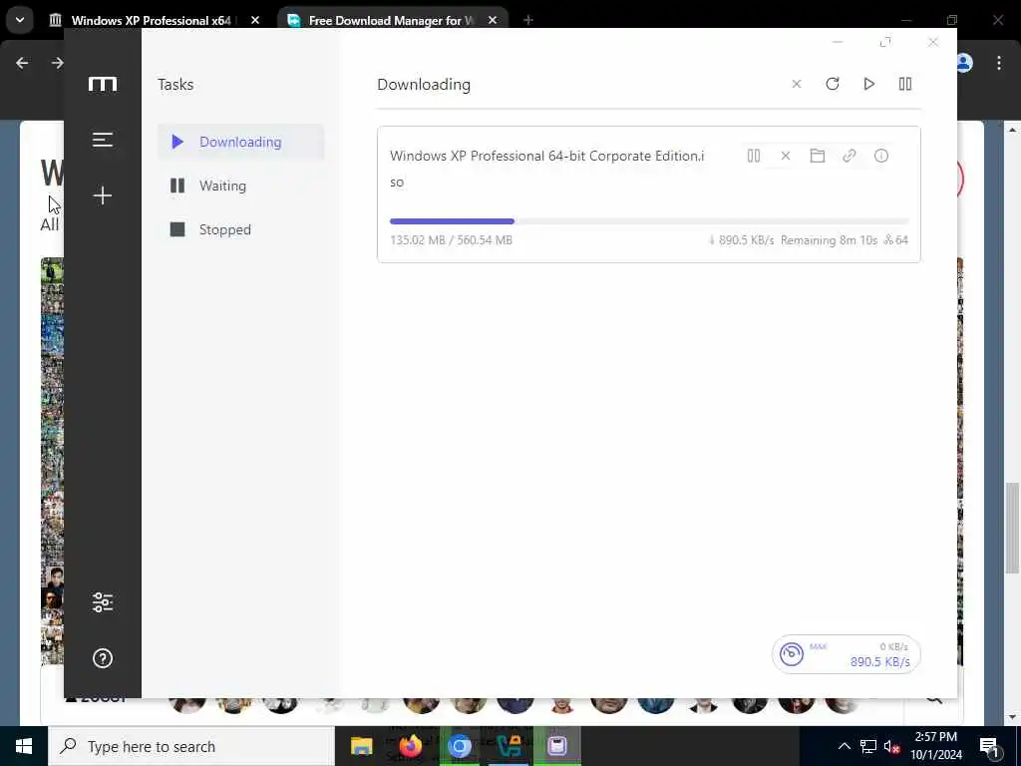Open the Chrome three-dot menu
The width and height of the screenshot is (1021, 766).
(x=999, y=63)
